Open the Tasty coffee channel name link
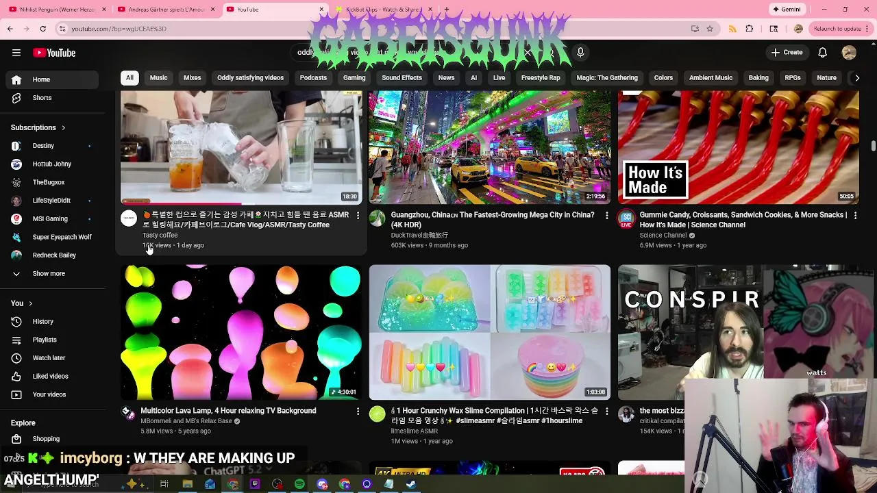877x493 pixels. click(x=160, y=235)
